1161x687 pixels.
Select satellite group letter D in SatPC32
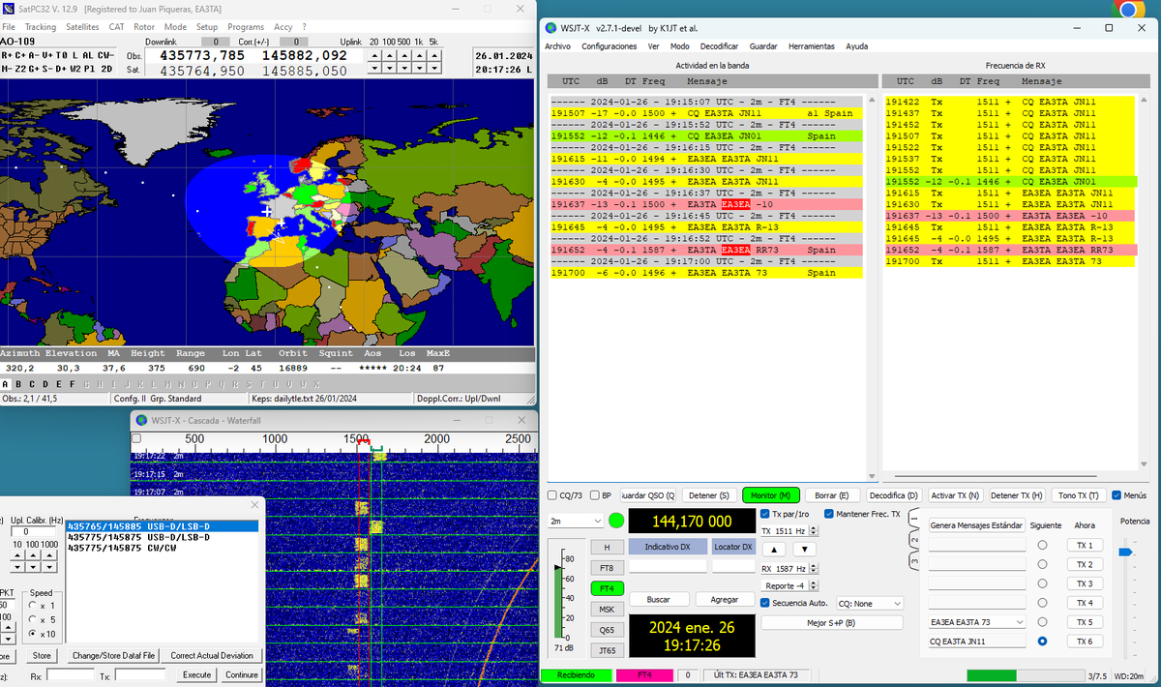coord(45,383)
